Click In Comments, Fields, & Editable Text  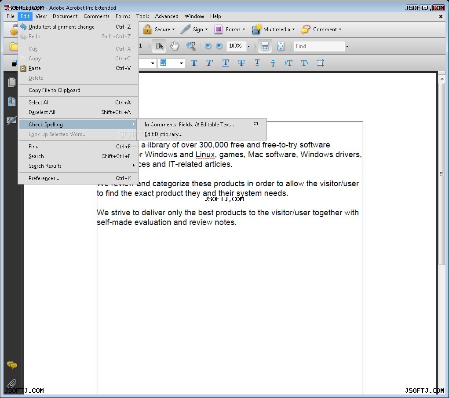coord(201,125)
